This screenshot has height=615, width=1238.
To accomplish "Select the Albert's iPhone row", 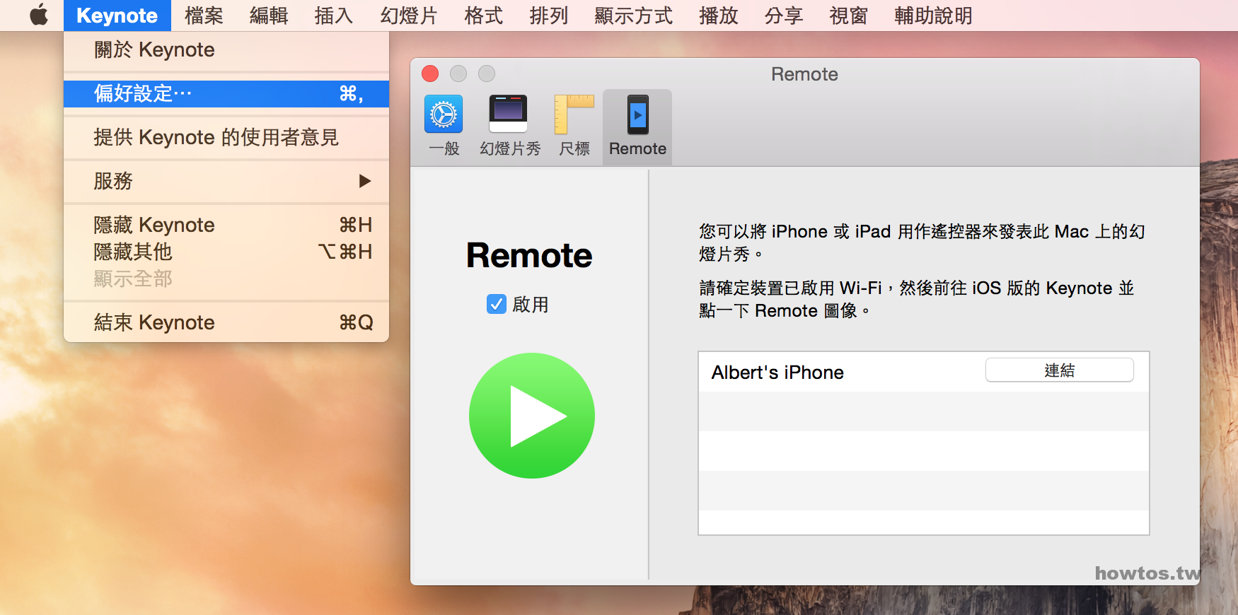I will coord(923,372).
